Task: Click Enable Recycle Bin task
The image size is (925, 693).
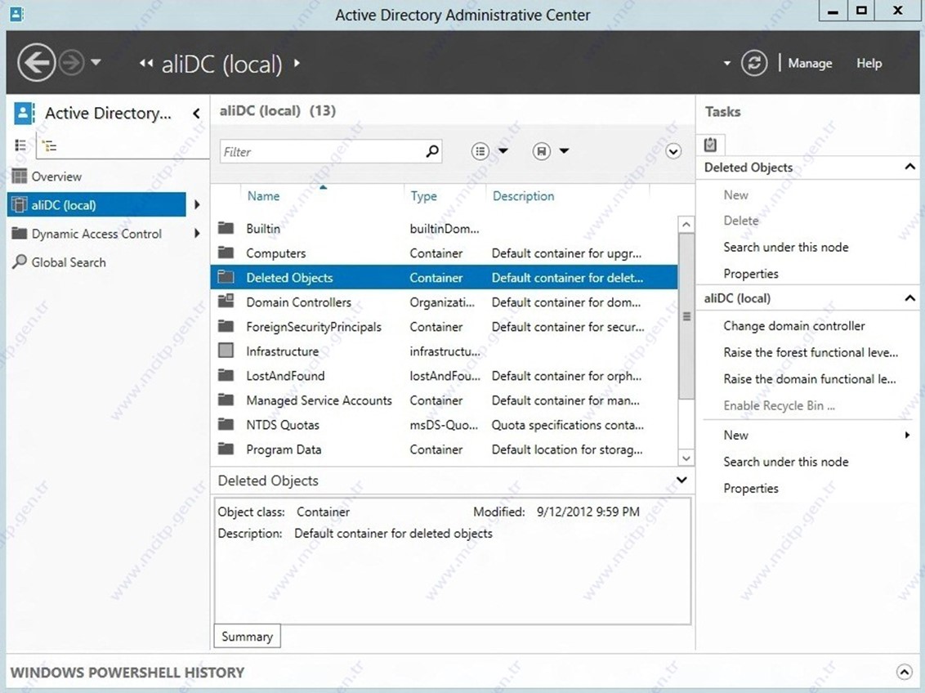Action: point(779,405)
